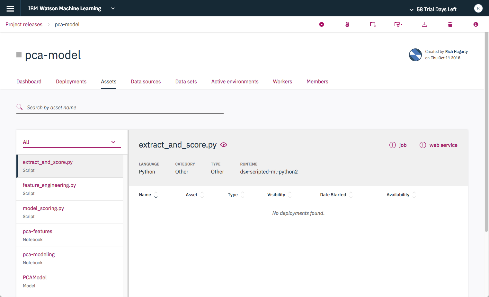The width and height of the screenshot is (489, 297).
Task: Open the Workers tab
Action: (282, 81)
